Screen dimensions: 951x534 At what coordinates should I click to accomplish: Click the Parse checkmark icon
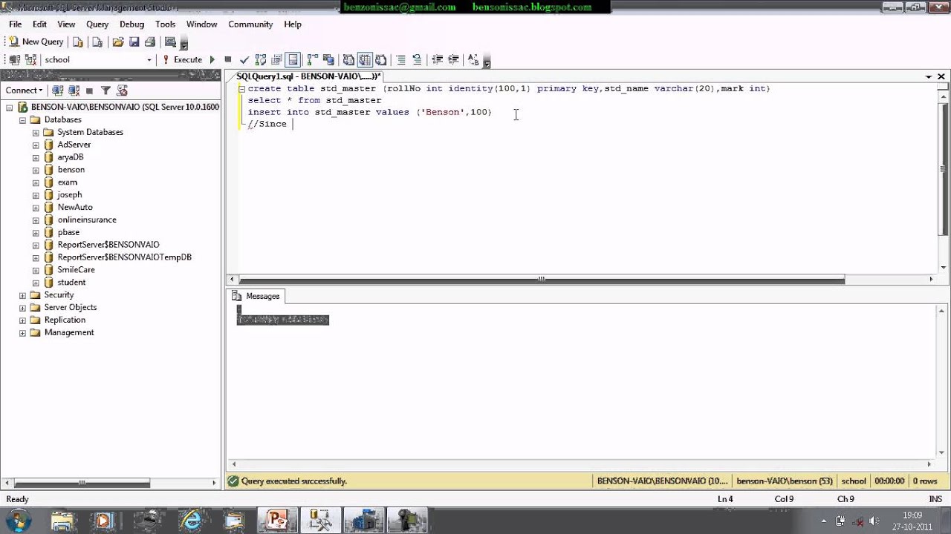pos(244,60)
